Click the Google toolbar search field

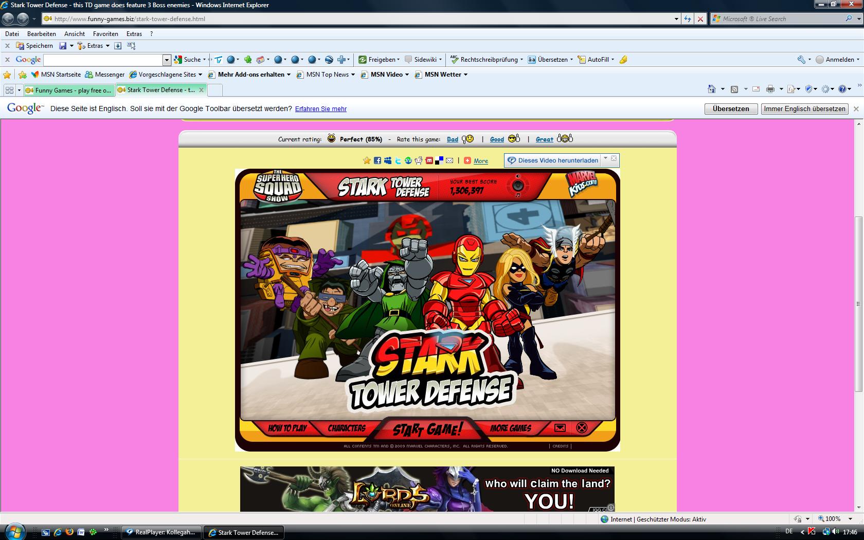pyautogui.click(x=103, y=60)
